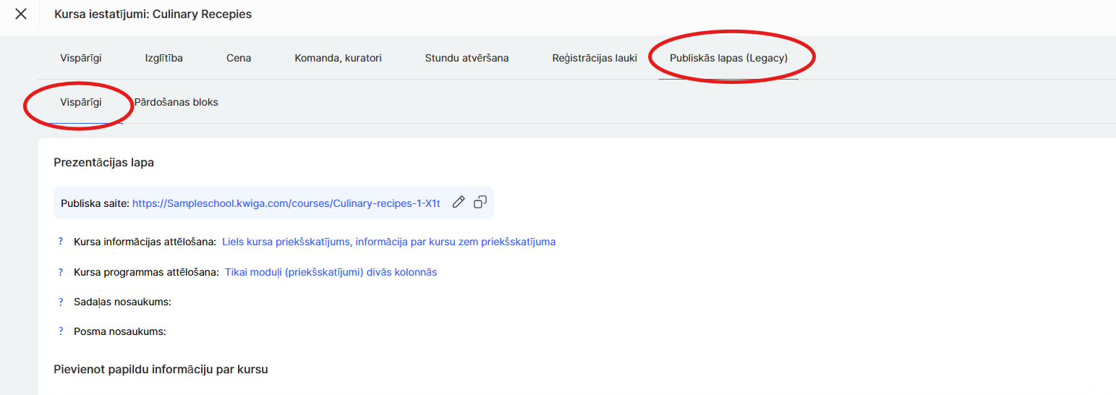Switch to the Reģistrācijas lauki tab
The image size is (1116, 395).
[x=595, y=58]
